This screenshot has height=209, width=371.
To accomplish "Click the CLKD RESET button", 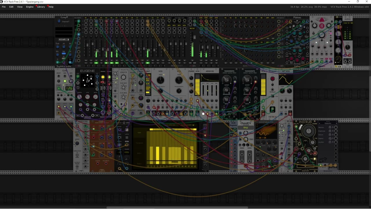I will [59, 81].
